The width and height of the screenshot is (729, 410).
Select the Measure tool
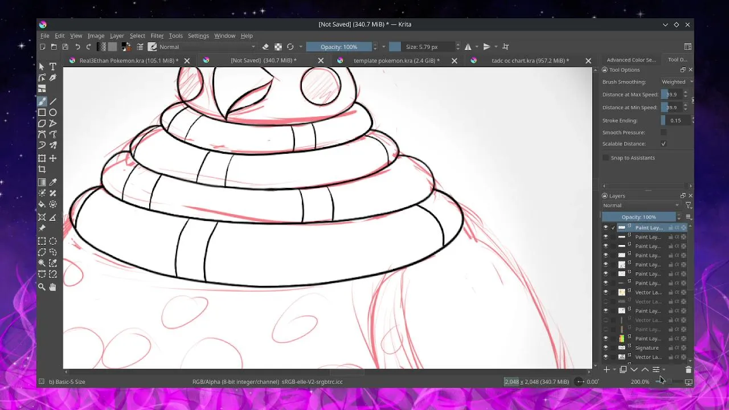53,217
